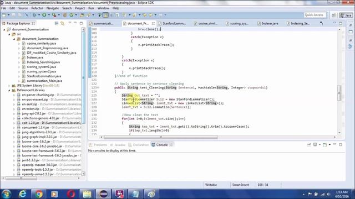
Task: Click the Open Type folder icon
Action: point(82,15)
